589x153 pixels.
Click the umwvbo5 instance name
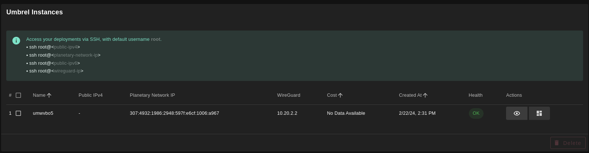coord(43,113)
